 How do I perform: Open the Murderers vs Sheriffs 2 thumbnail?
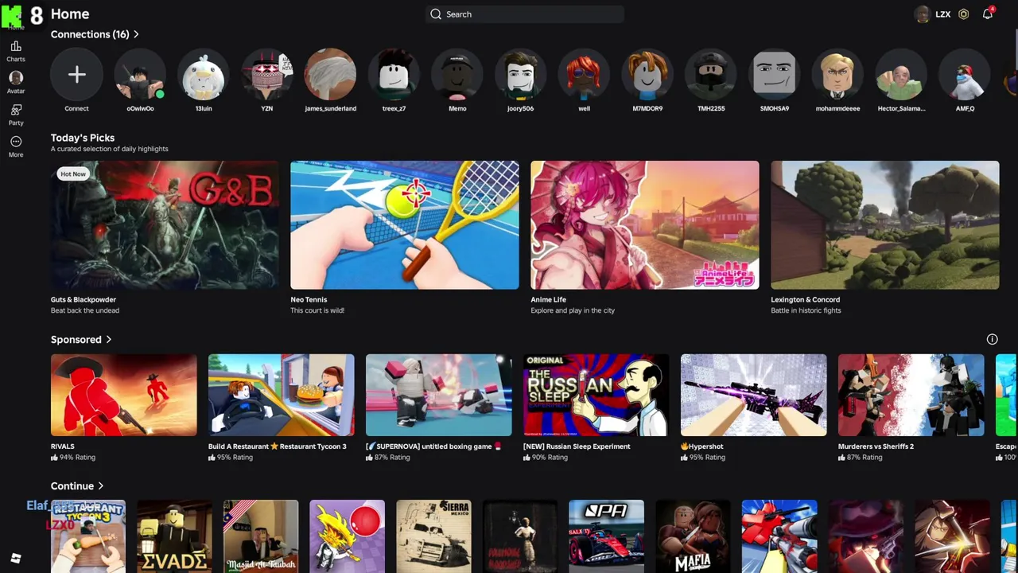pyautogui.click(x=911, y=396)
